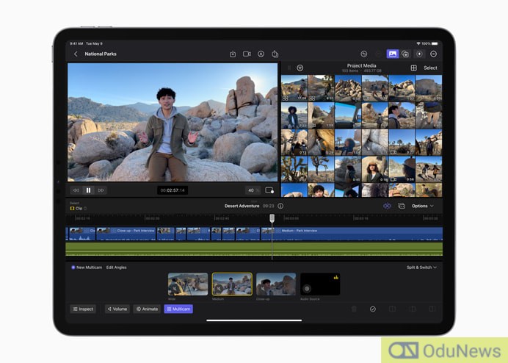Select the Close-up - Park Interview timeline clip

click(126, 234)
